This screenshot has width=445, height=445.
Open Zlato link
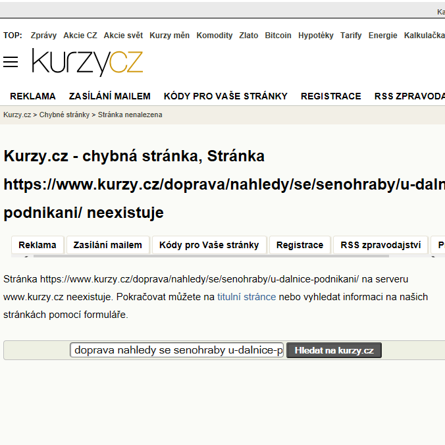(x=249, y=36)
